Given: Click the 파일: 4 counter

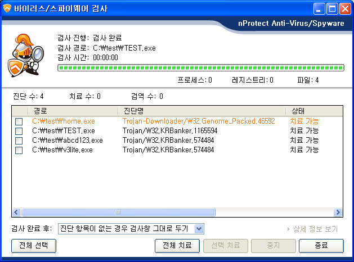Looking at the screenshot, I should (308, 80).
